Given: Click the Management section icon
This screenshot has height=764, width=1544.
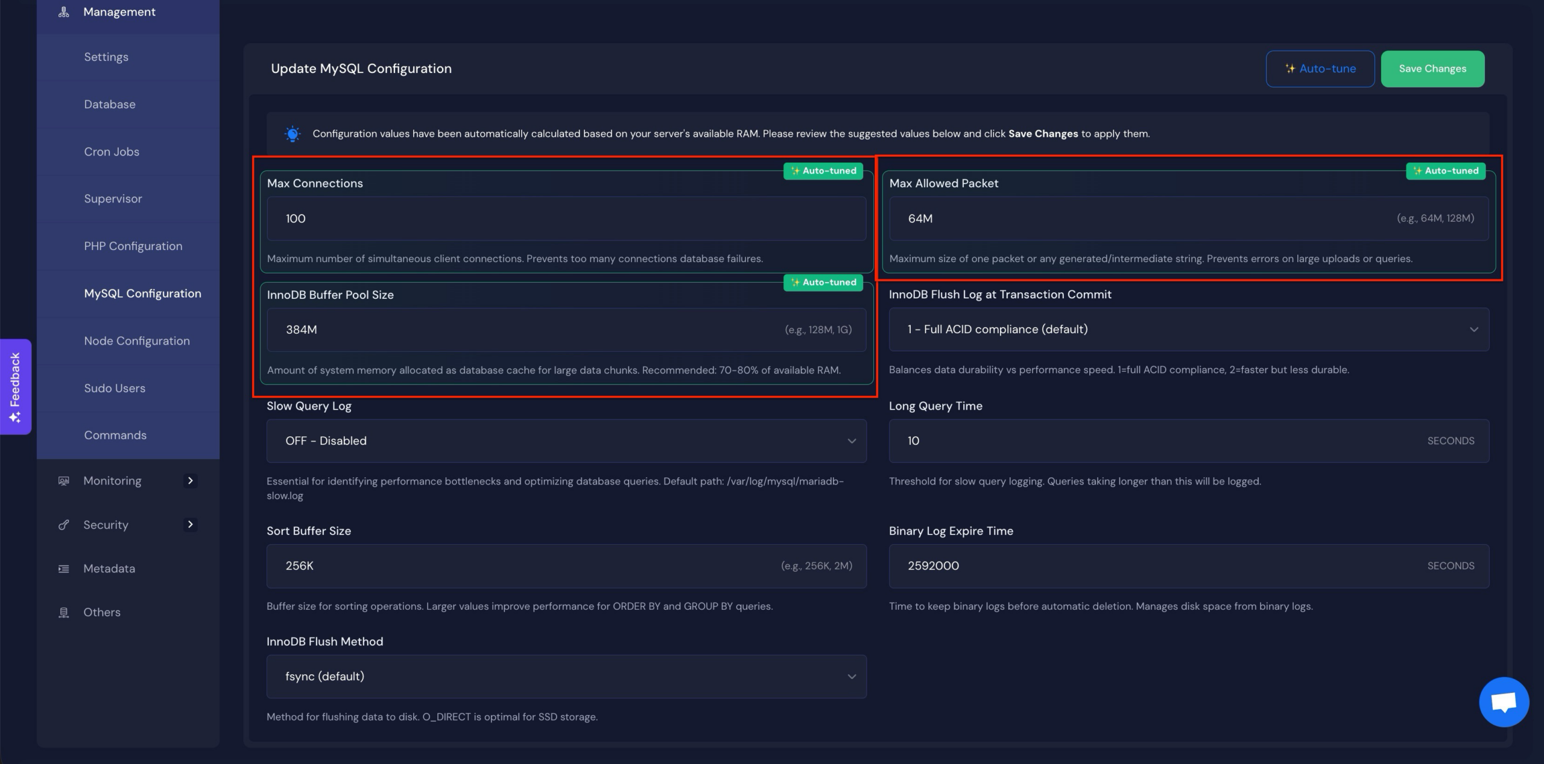Looking at the screenshot, I should point(63,12).
